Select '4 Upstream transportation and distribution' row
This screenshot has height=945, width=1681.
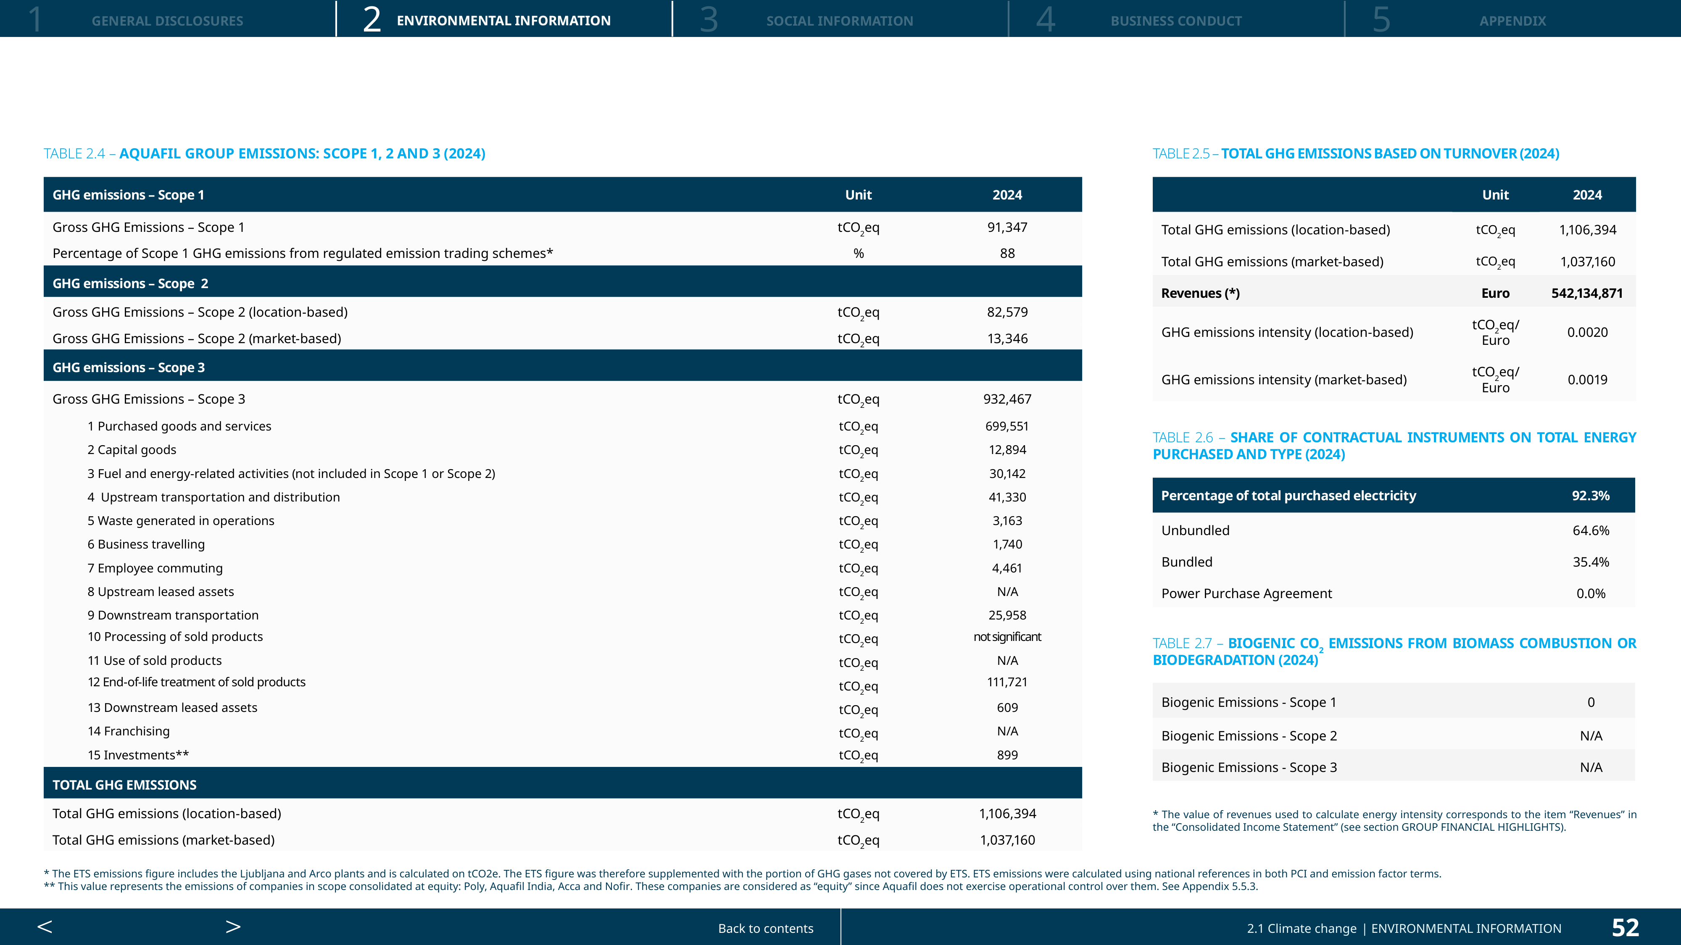[x=563, y=497]
